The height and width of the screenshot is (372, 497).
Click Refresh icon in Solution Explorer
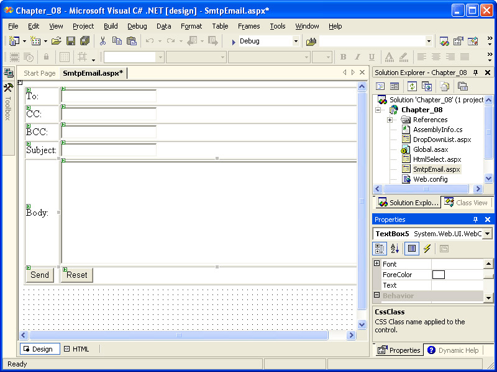point(412,86)
